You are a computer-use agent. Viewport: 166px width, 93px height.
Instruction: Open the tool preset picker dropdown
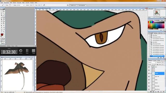[4, 5]
